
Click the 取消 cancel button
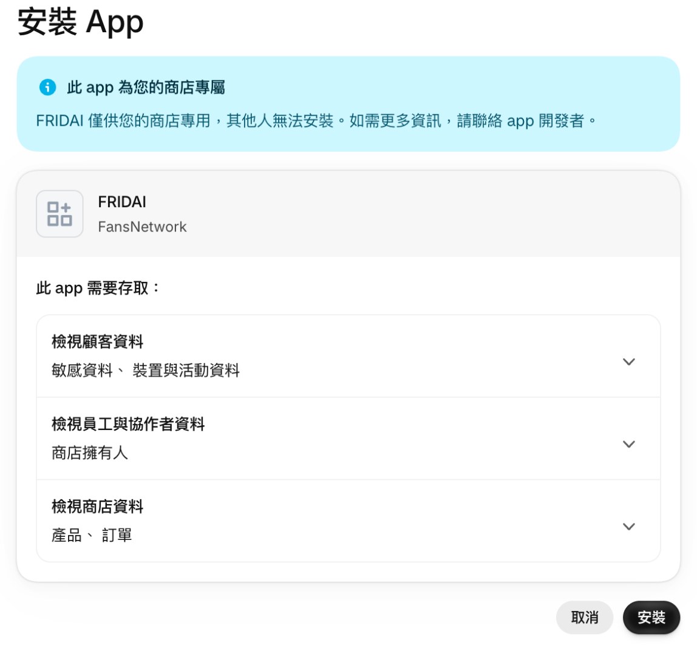[585, 617]
